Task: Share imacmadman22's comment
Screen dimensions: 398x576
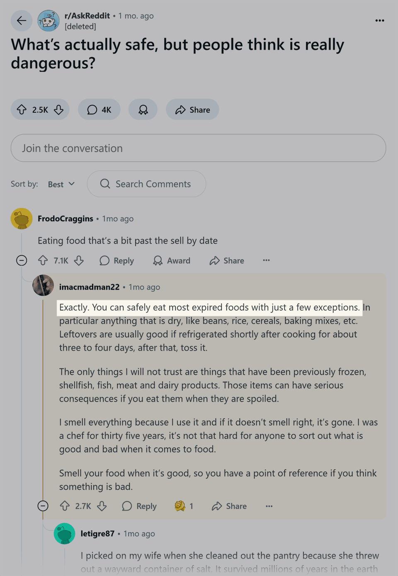Action: (228, 506)
